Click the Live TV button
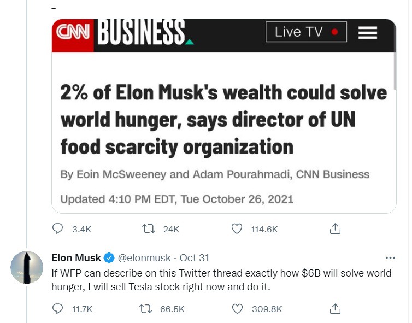 (x=306, y=32)
